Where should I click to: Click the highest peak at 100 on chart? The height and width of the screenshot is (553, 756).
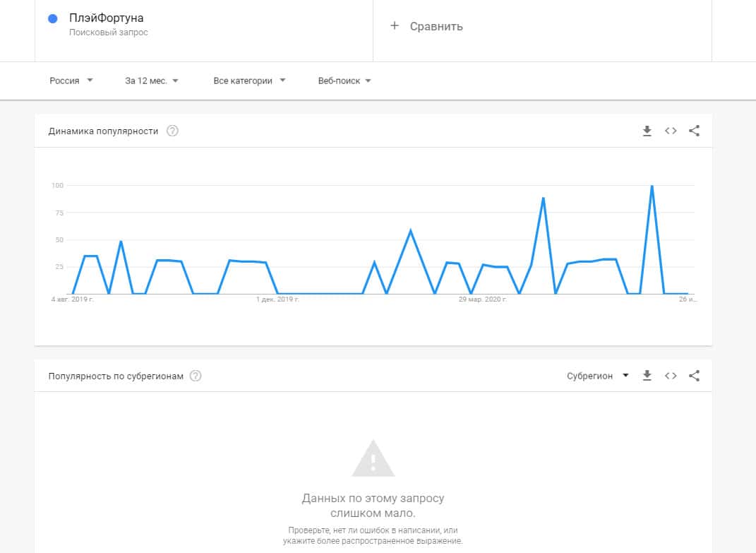click(x=652, y=186)
